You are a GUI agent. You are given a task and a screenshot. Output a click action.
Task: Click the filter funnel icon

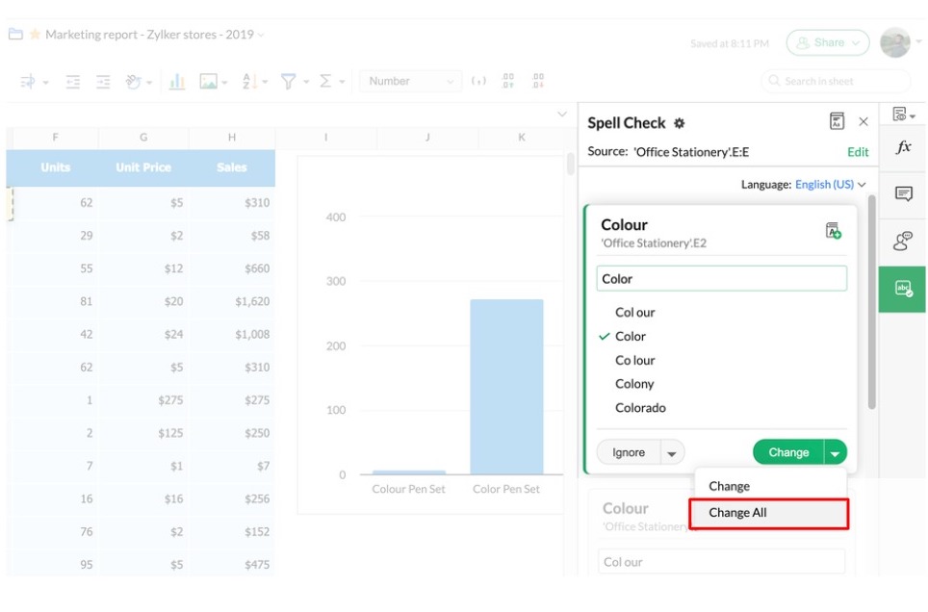[288, 82]
